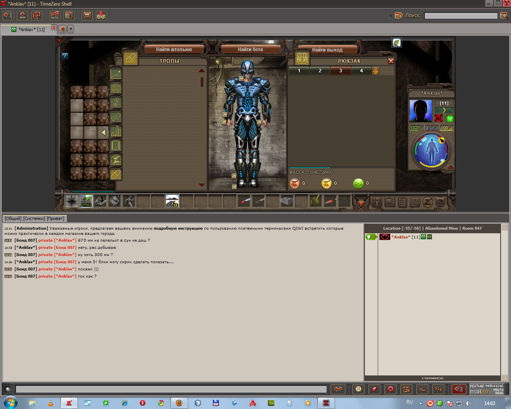Send chat message with enter arrow button
This screenshot has height=409, width=511.
click(338, 389)
